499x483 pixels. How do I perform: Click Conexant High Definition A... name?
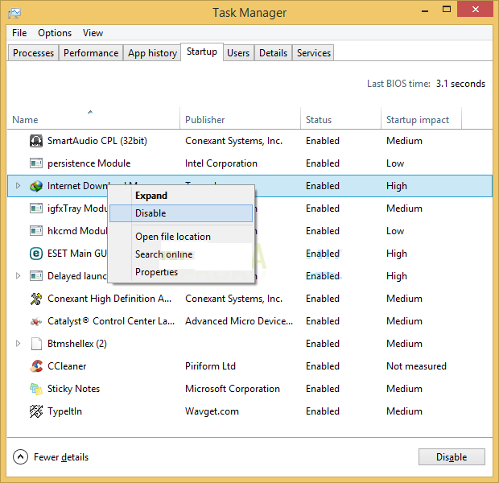pyautogui.click(x=109, y=299)
